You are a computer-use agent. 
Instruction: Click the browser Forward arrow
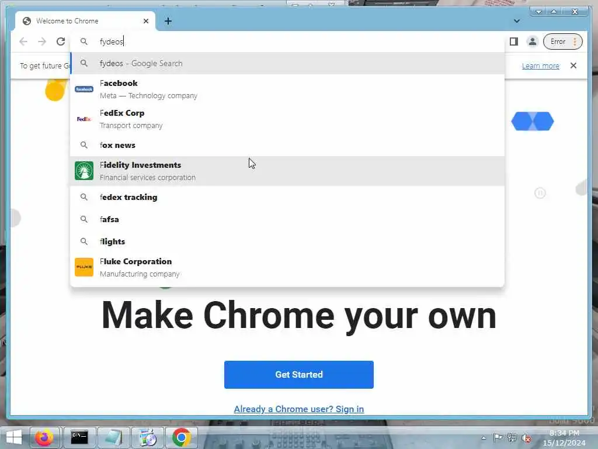pos(42,42)
